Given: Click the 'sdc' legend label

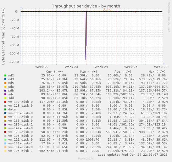Looking at the screenshot, I should (x=11, y=94).
